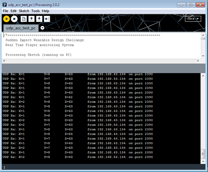Click the editor vertical scrollbar thumb
Viewport: 208px width, 172px height.
click(203, 39)
